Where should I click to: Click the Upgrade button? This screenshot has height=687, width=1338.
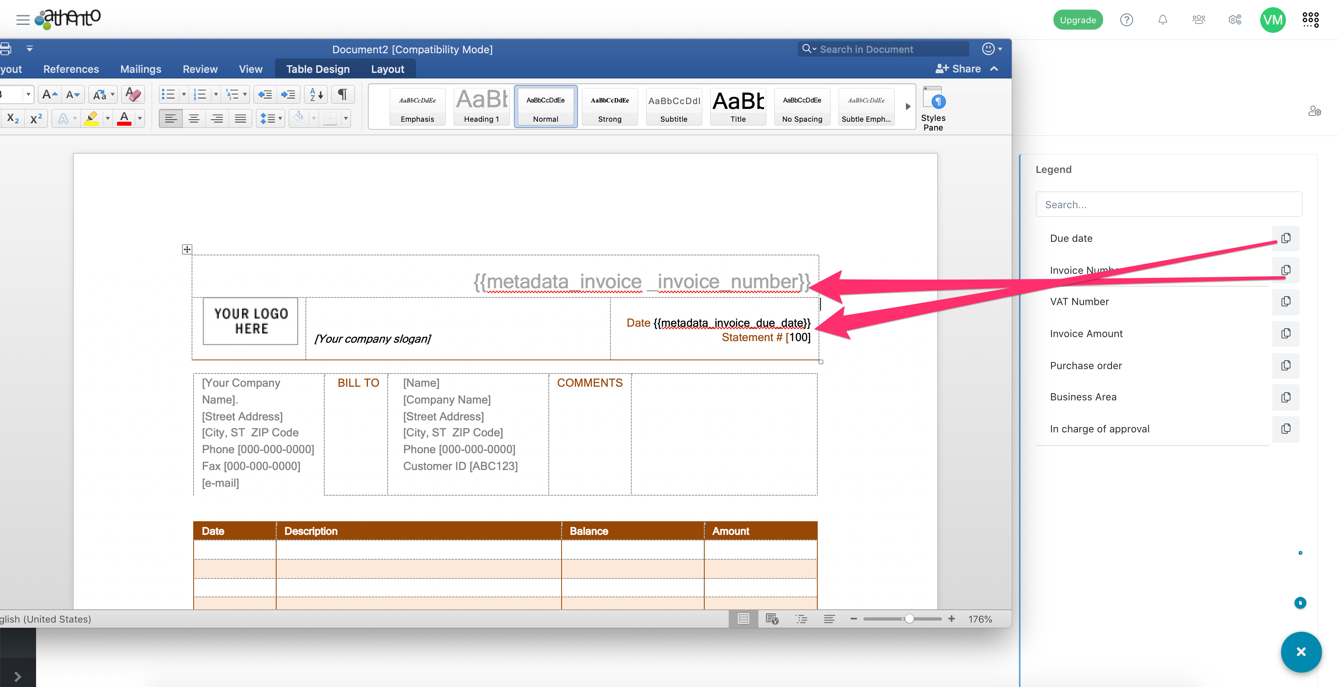click(1078, 19)
